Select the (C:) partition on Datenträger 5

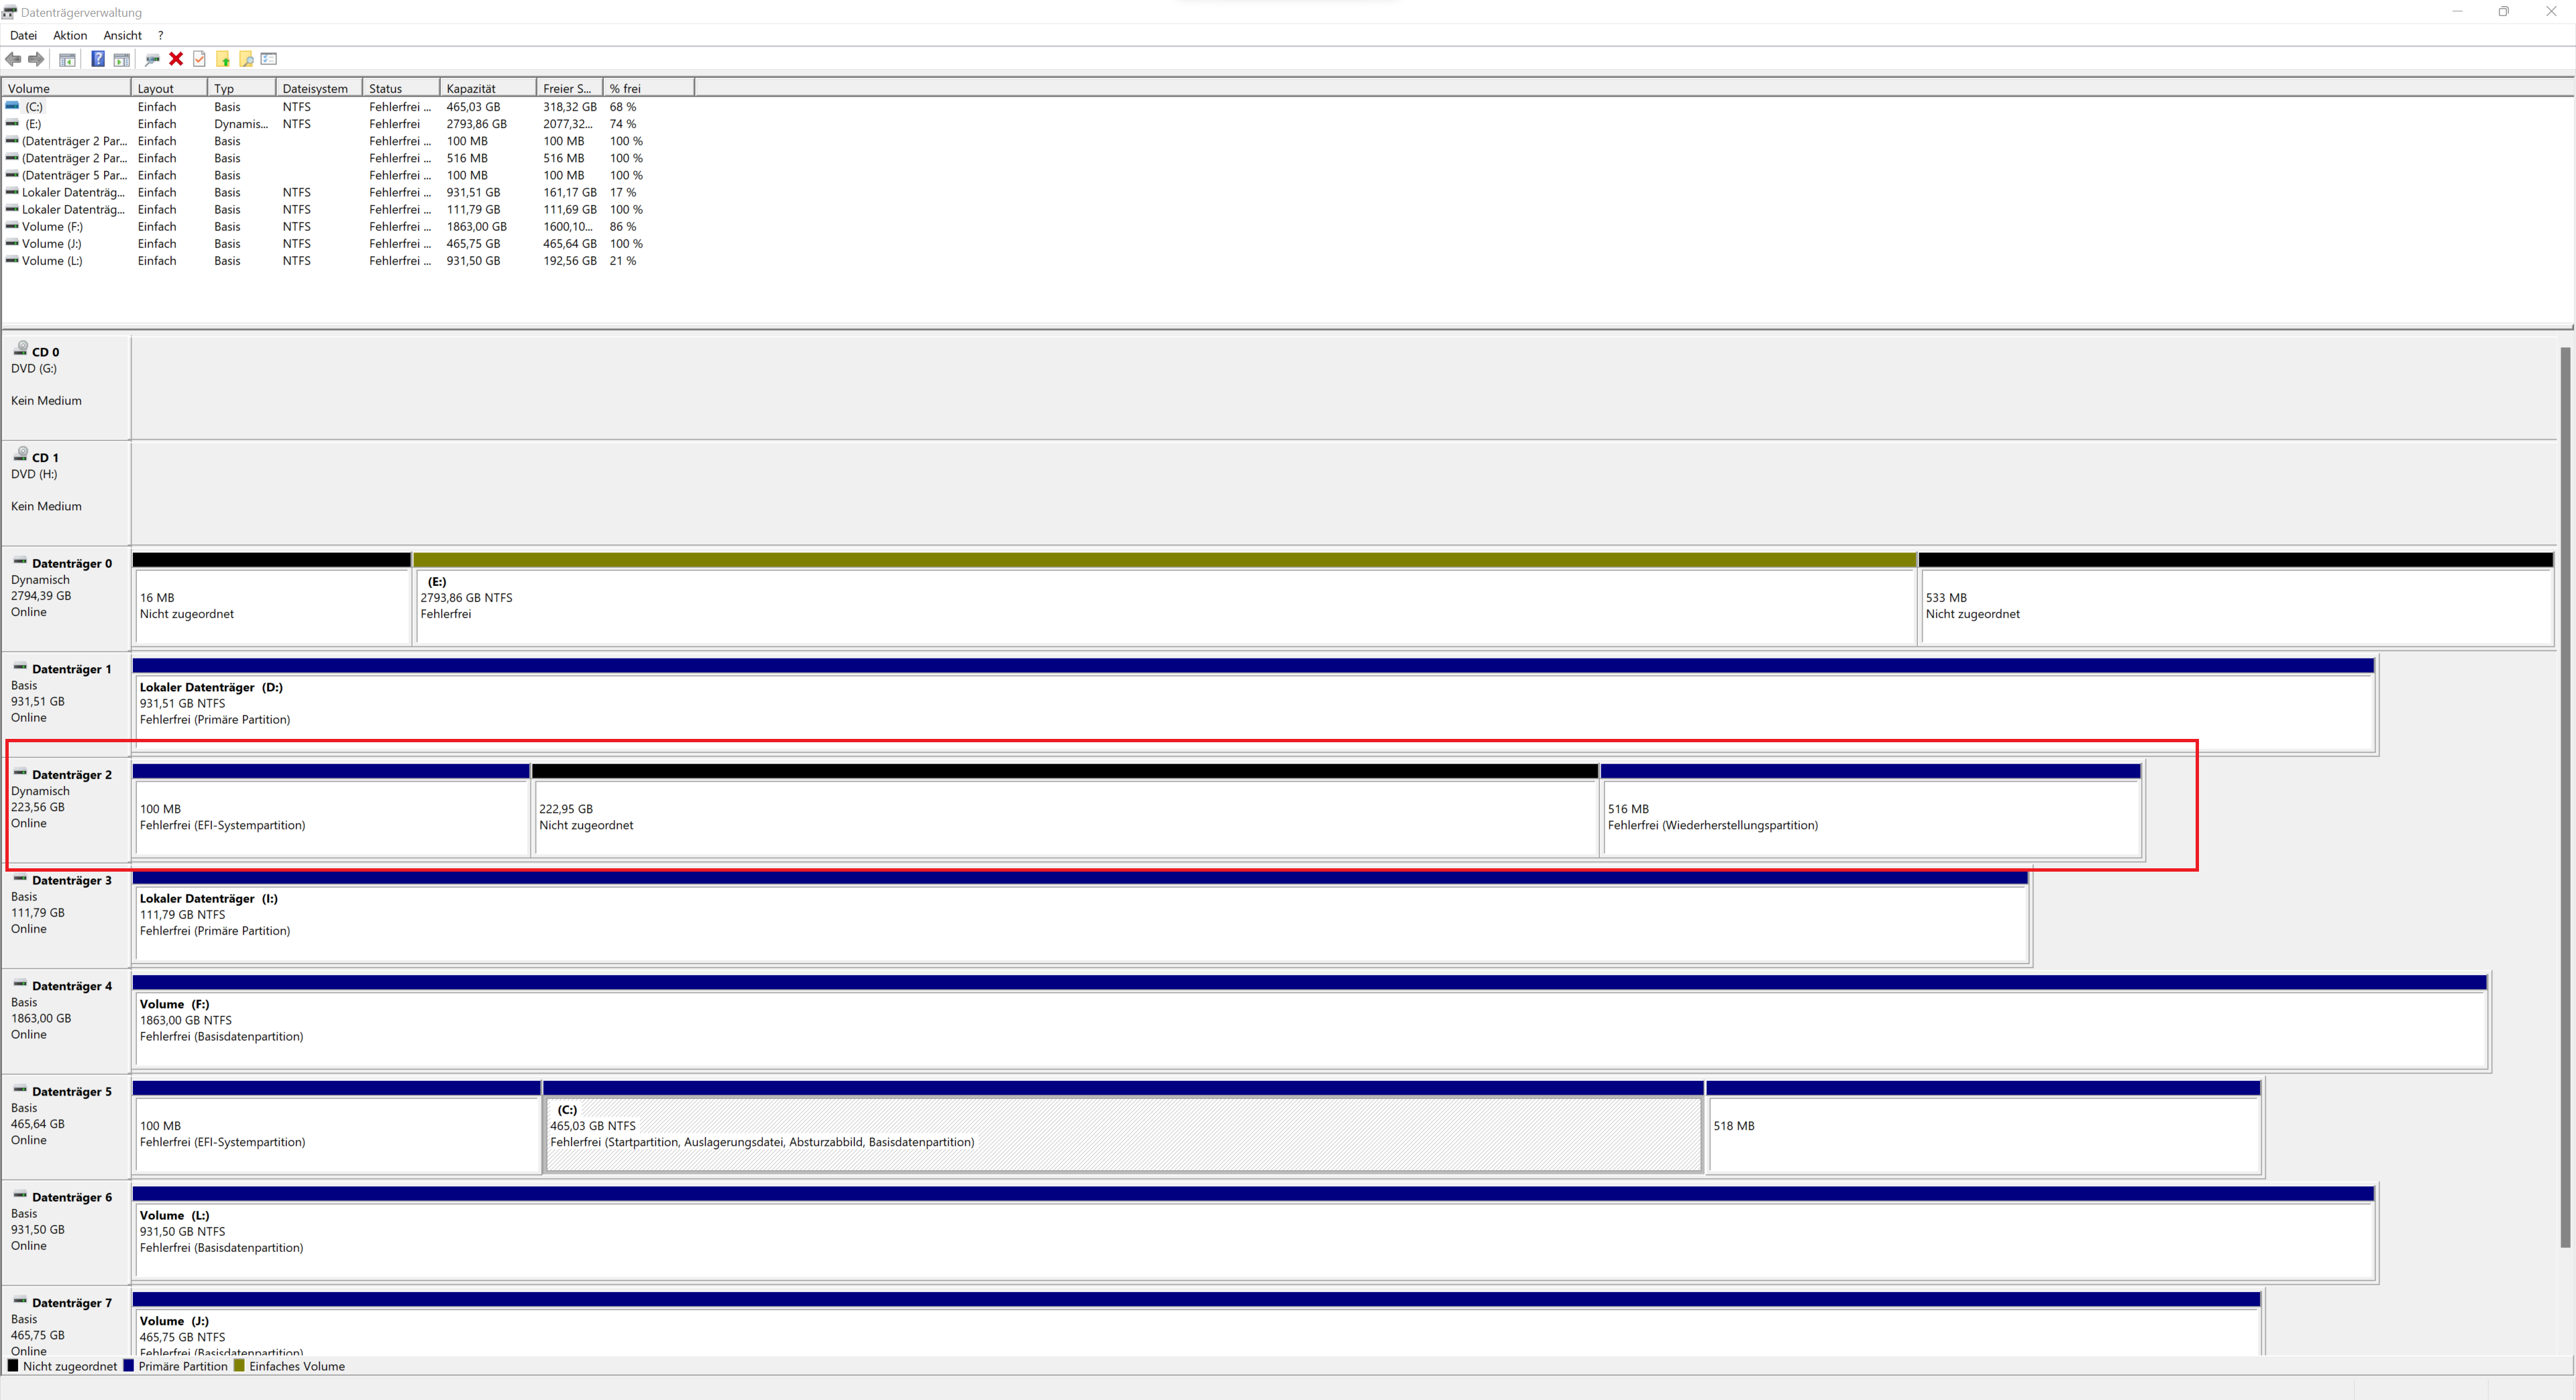tap(1122, 1133)
